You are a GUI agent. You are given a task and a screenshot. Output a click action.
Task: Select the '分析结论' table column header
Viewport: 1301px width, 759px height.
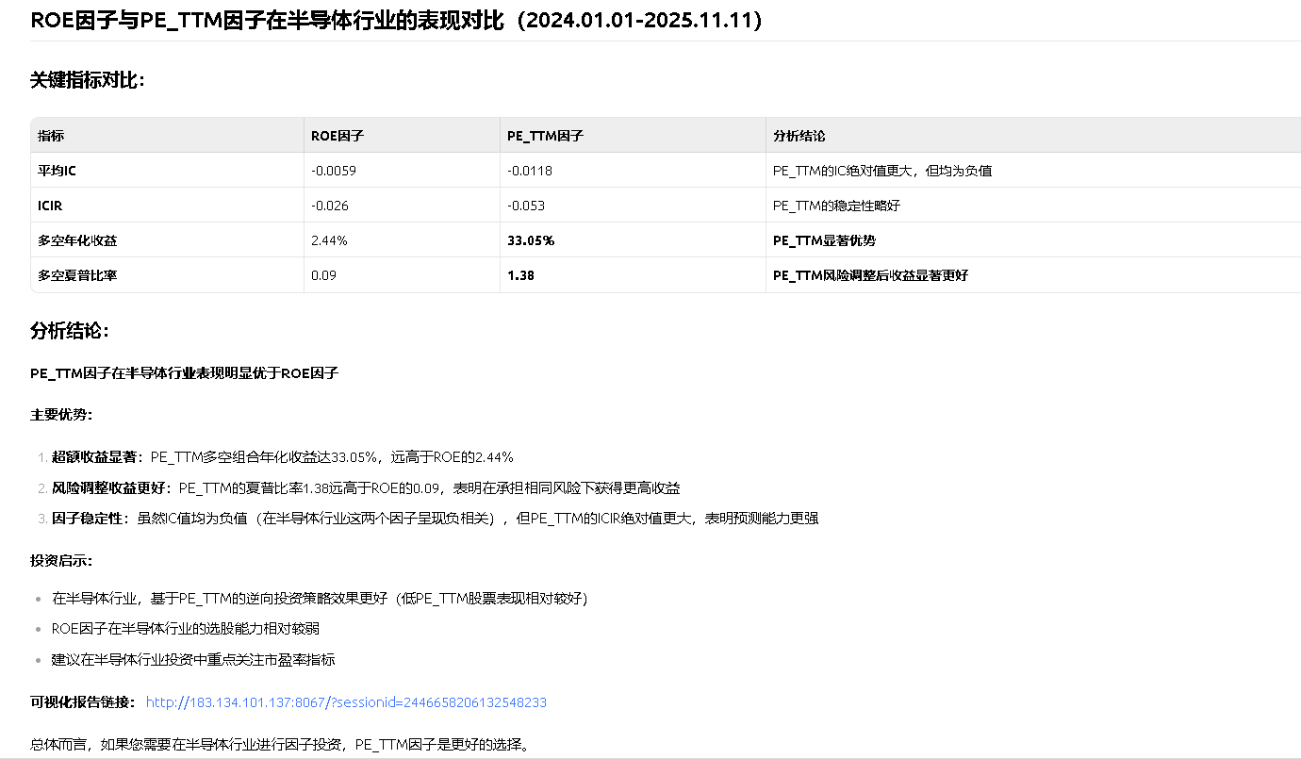799,136
